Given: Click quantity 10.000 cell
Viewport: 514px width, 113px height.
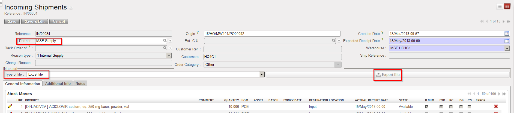Looking at the screenshot, I should pos(234,106).
